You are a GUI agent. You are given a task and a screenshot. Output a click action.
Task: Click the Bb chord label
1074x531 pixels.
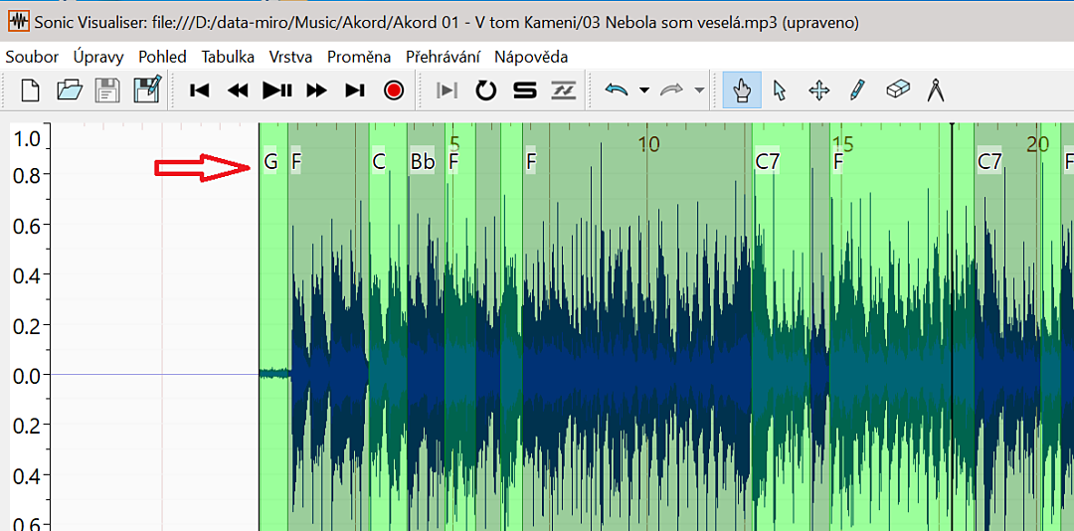(x=423, y=162)
